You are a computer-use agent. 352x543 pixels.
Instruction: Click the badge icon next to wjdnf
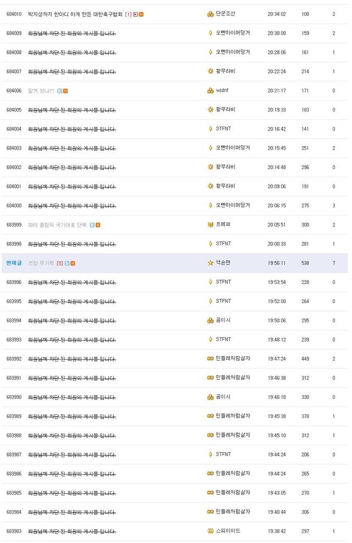210,91
